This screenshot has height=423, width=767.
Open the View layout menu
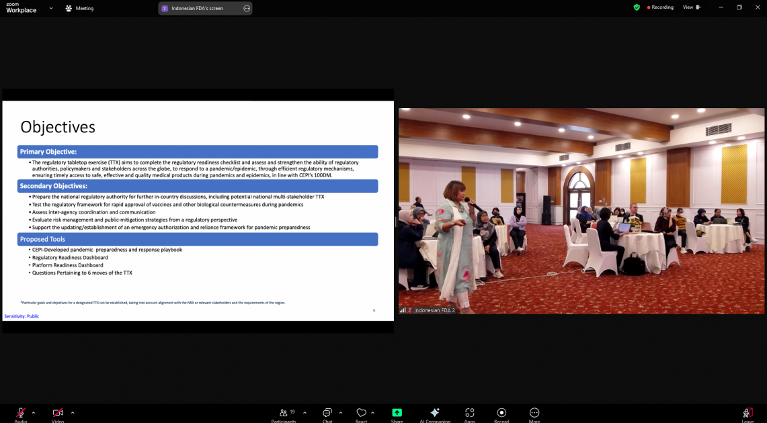[x=691, y=7]
